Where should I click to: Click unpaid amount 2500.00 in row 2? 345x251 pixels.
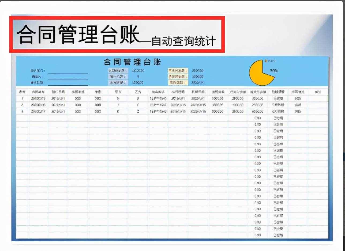point(258,105)
